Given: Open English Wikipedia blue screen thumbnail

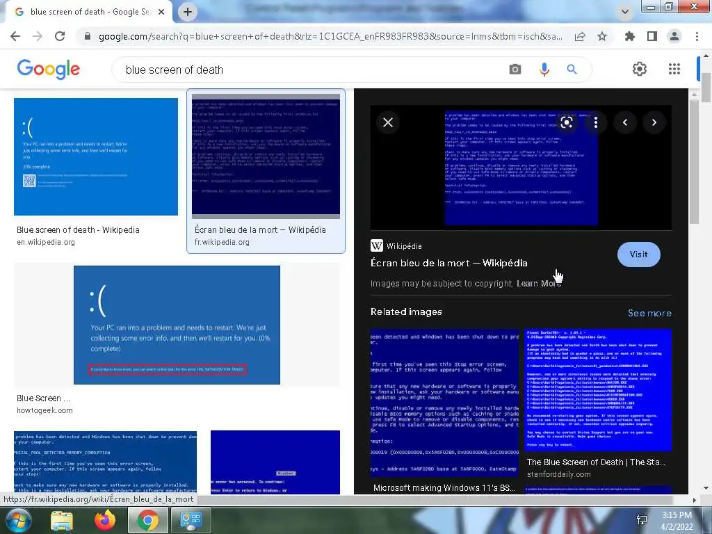Looking at the screenshot, I should tap(96, 156).
